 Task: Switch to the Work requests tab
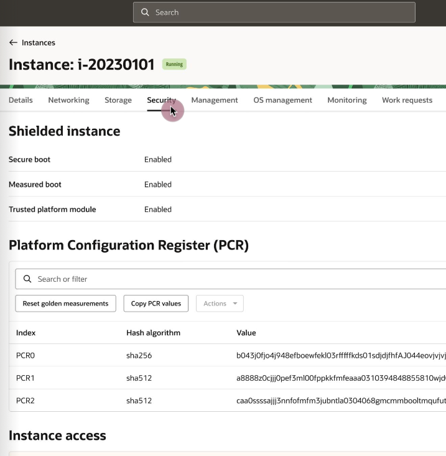tap(407, 100)
